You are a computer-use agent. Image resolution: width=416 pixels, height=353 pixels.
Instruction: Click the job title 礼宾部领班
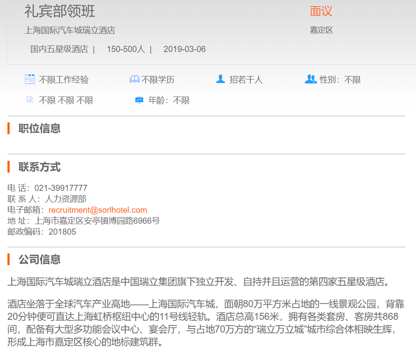(59, 11)
